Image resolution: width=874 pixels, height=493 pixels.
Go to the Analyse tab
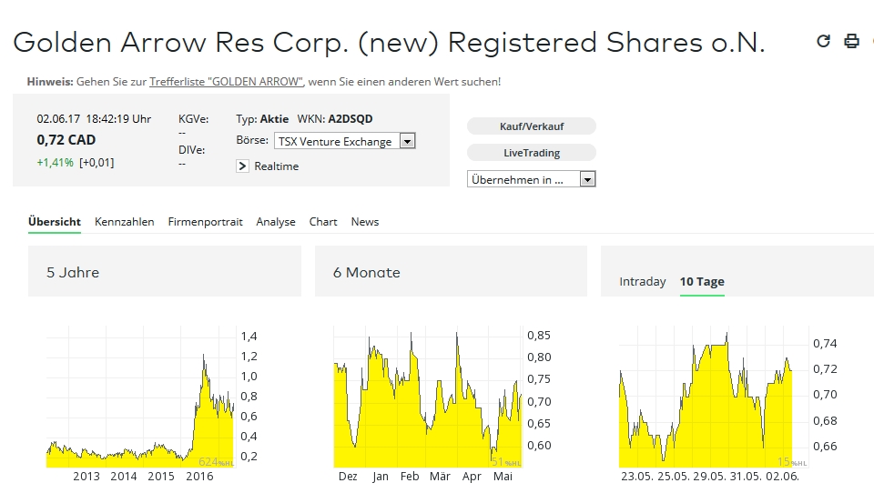pos(276,222)
